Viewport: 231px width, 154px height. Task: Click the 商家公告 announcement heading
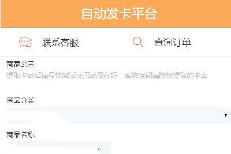(x=21, y=64)
